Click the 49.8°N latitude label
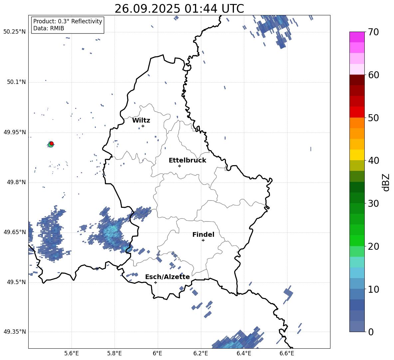 (16, 182)
